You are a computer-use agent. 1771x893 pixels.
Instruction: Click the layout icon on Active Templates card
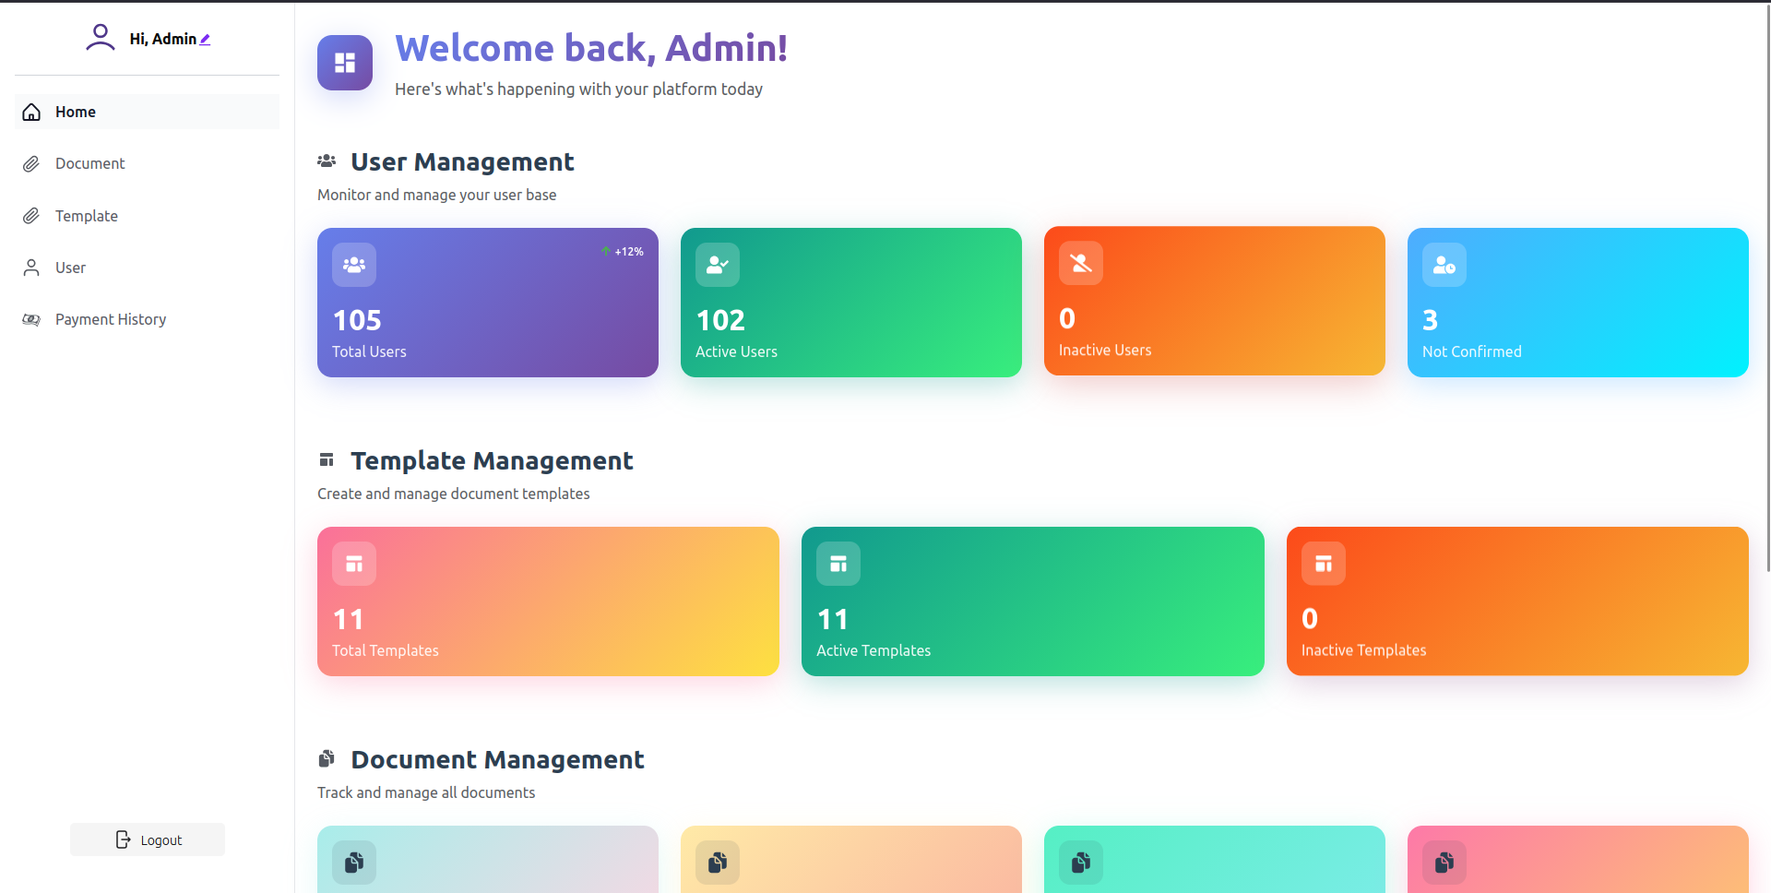click(838, 564)
